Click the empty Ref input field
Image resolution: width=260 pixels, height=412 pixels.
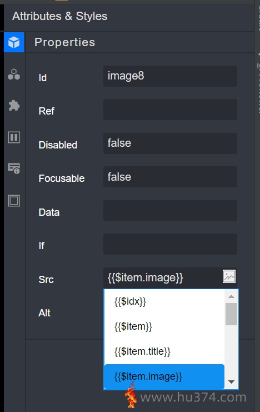[x=170, y=110]
